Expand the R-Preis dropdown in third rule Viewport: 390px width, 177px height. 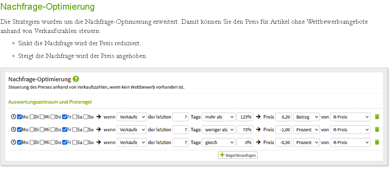350,142
